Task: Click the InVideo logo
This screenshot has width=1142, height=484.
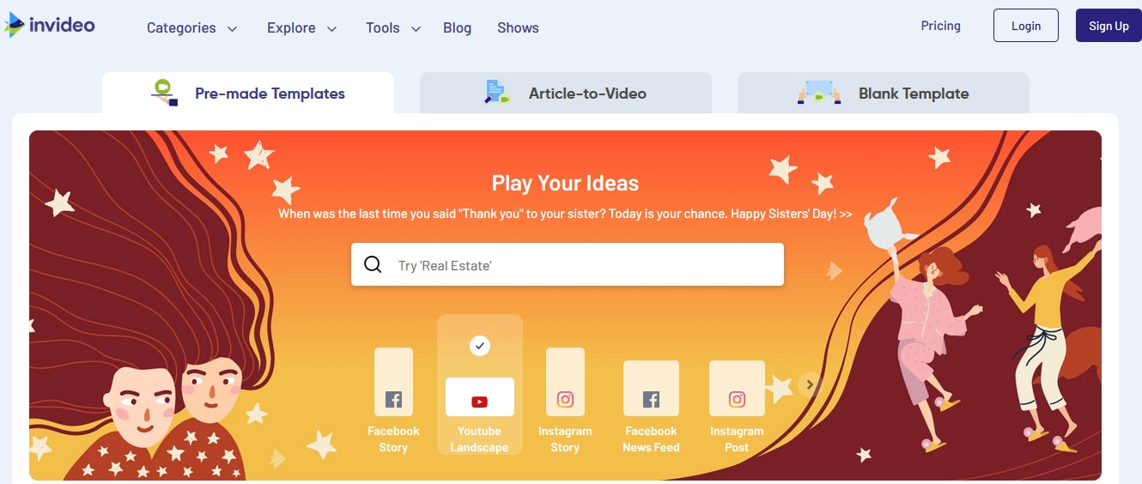Action: coord(49,25)
